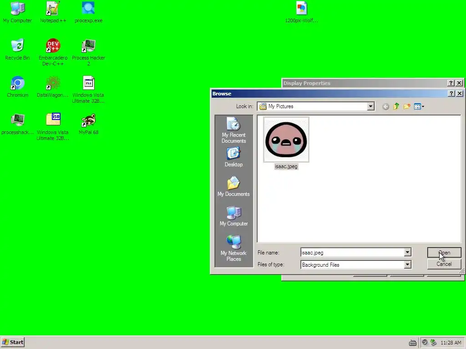Select the isaac.jpeg thumbnail image

click(x=286, y=140)
